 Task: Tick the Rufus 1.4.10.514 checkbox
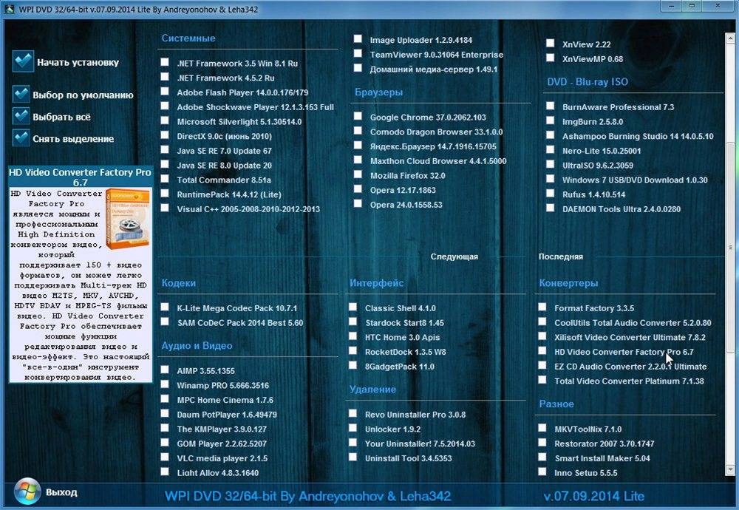[551, 193]
